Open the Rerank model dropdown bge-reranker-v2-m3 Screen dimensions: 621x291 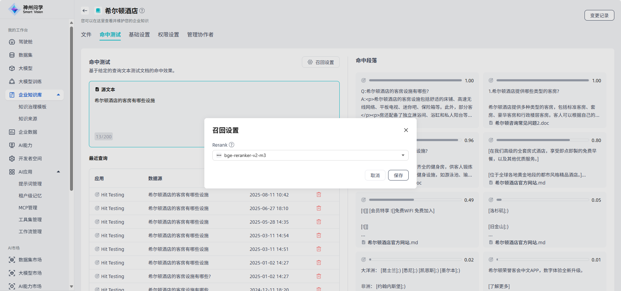click(310, 155)
